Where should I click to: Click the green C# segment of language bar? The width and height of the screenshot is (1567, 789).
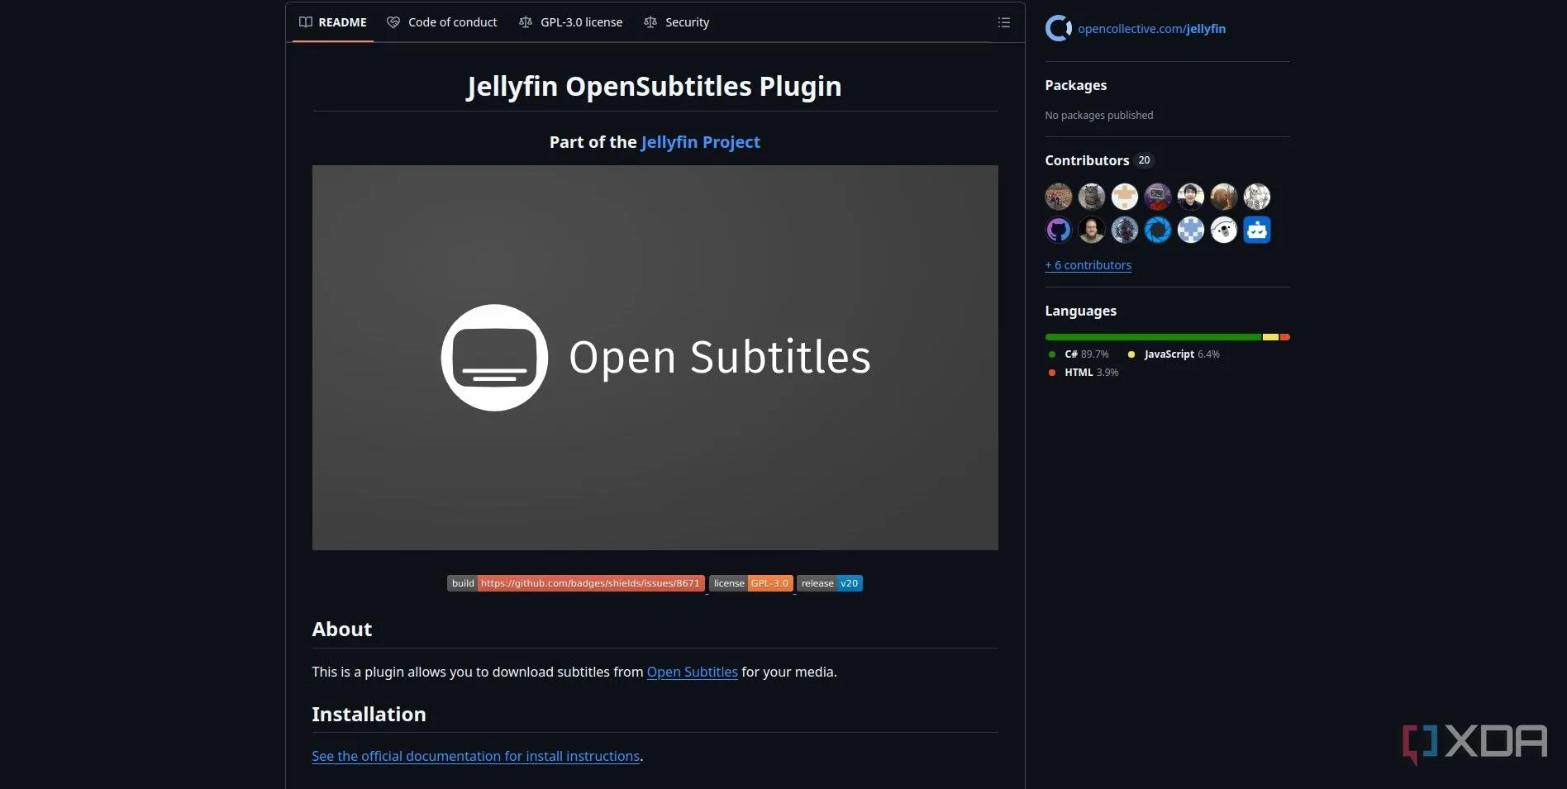[x=1153, y=337]
